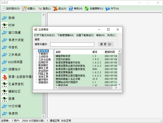Click 关闭(C) menu item in store
Screen dimensions: 163x123
tap(111, 35)
